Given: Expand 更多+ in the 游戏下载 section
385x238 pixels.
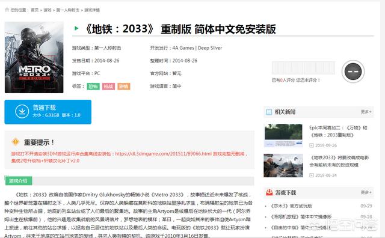Looking at the screenshot, I should click(366, 192).
